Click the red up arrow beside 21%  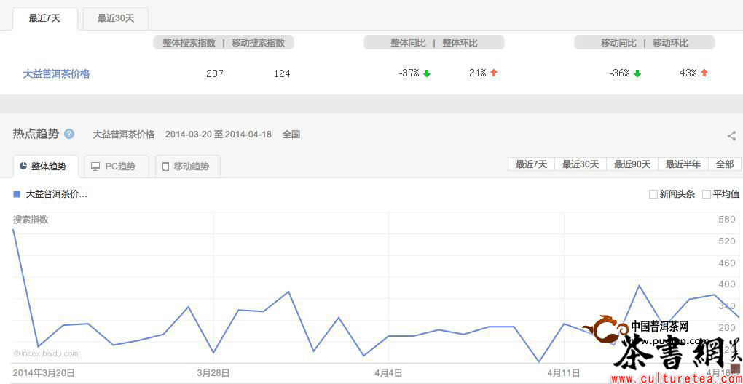point(494,73)
